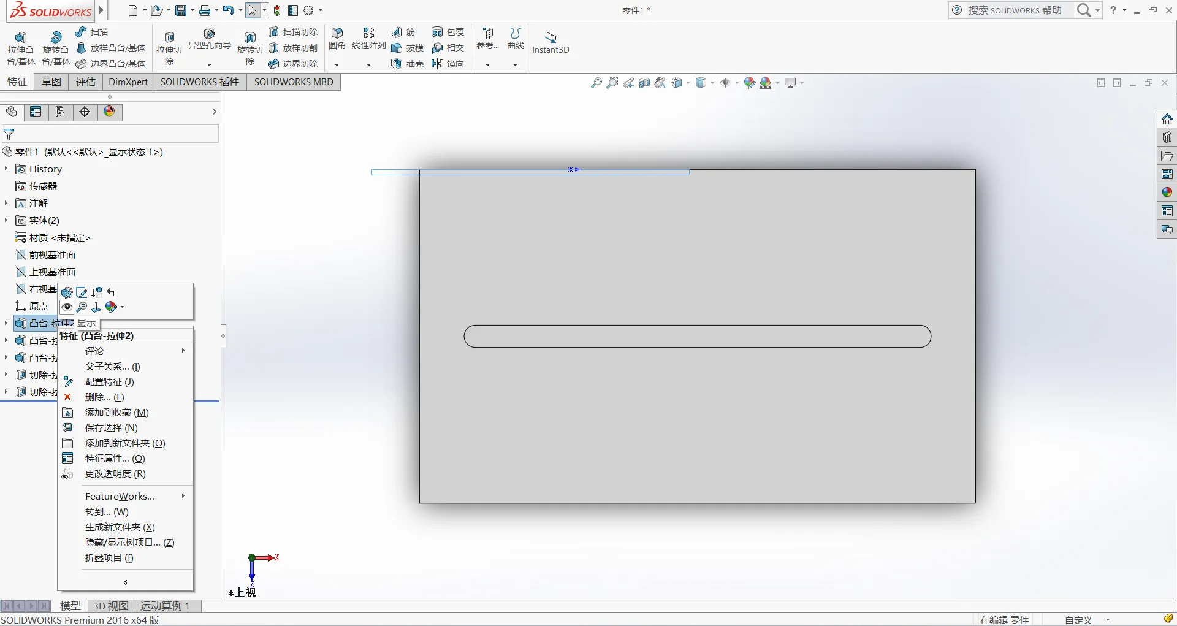Open the Reference Geometry (参考...) tool
Image resolution: width=1177 pixels, height=626 pixels.
click(488, 39)
